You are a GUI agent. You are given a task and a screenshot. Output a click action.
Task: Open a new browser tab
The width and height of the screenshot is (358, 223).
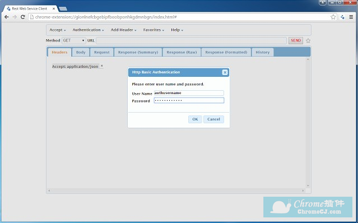tap(63, 8)
